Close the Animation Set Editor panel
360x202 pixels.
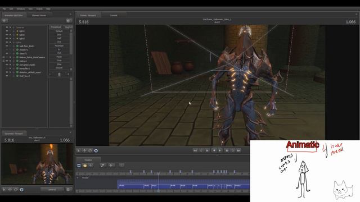(70, 15)
